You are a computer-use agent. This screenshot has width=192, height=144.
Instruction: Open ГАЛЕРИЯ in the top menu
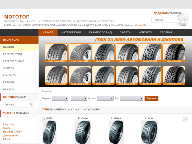click(x=166, y=32)
